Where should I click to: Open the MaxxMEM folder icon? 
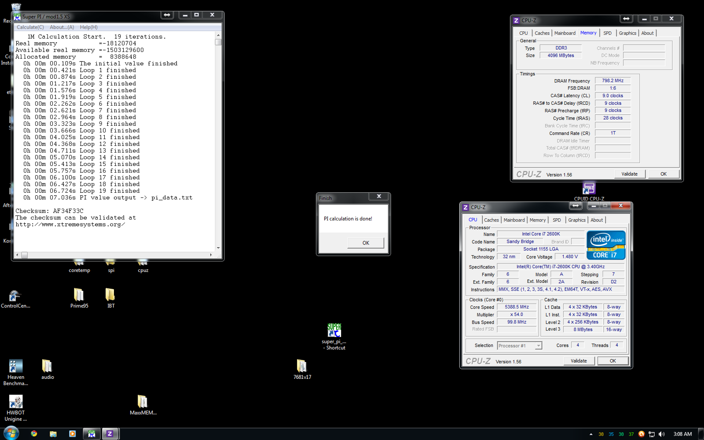pos(143,405)
